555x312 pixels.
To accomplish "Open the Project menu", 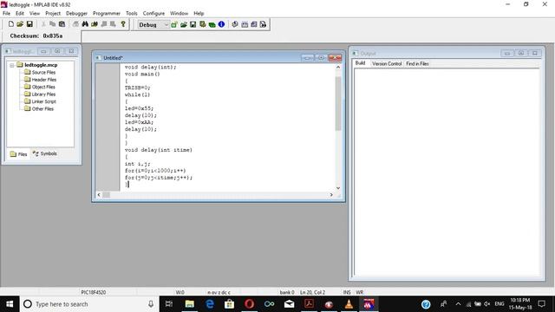I will tap(53, 13).
